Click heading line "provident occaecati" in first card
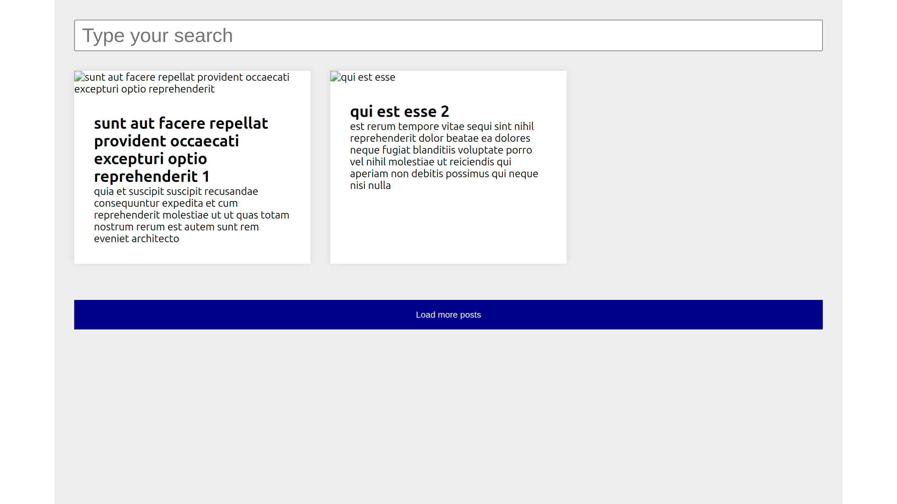Viewport: 897px width, 504px height. click(x=166, y=141)
